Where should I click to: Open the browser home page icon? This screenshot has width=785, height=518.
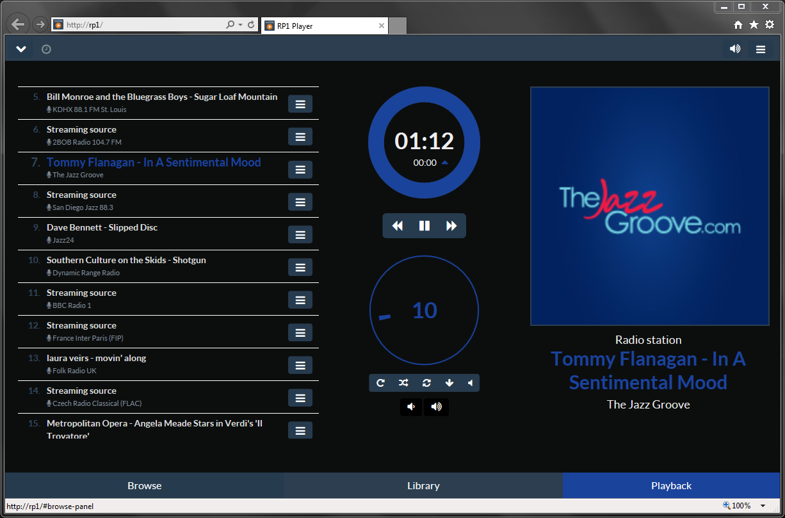click(x=738, y=24)
